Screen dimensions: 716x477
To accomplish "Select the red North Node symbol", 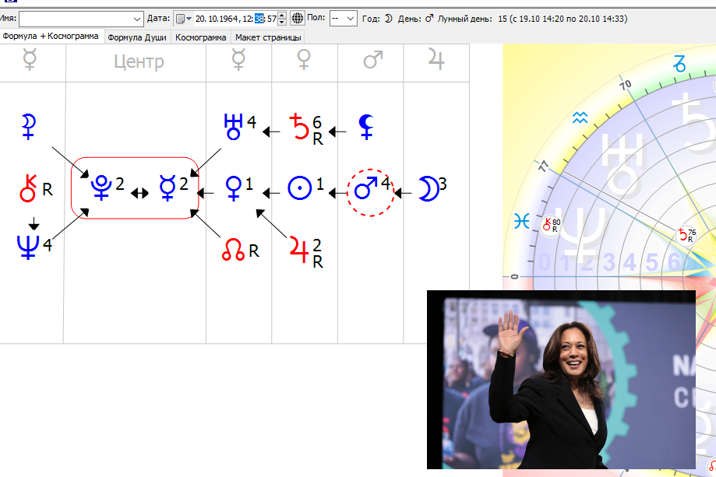I will (233, 250).
